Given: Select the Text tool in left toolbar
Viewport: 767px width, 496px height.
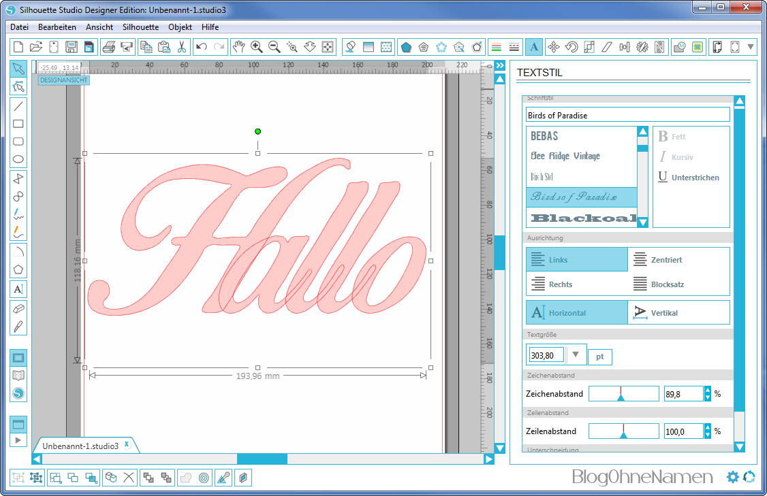Looking at the screenshot, I should (x=18, y=289).
